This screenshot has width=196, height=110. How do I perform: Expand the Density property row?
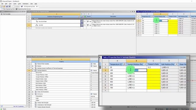point(33,66)
